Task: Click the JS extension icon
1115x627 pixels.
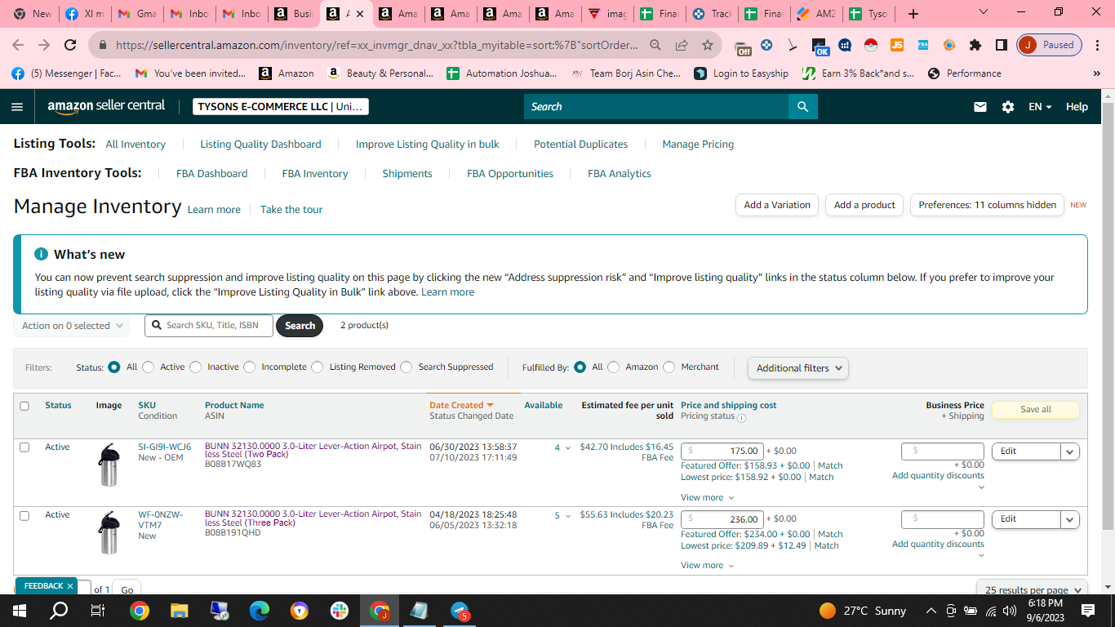Action: coord(897,45)
